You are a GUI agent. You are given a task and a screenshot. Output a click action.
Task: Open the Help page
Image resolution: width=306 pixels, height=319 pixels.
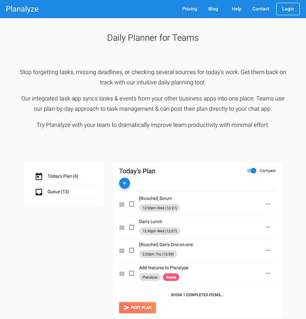click(236, 9)
